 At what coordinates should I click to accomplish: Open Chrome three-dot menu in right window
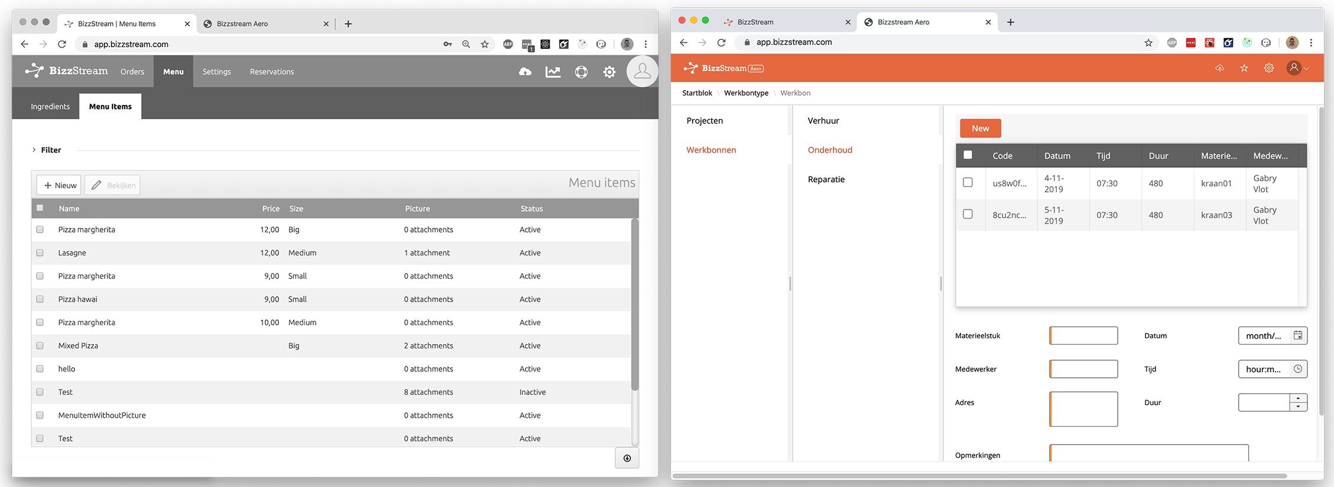point(1311,43)
